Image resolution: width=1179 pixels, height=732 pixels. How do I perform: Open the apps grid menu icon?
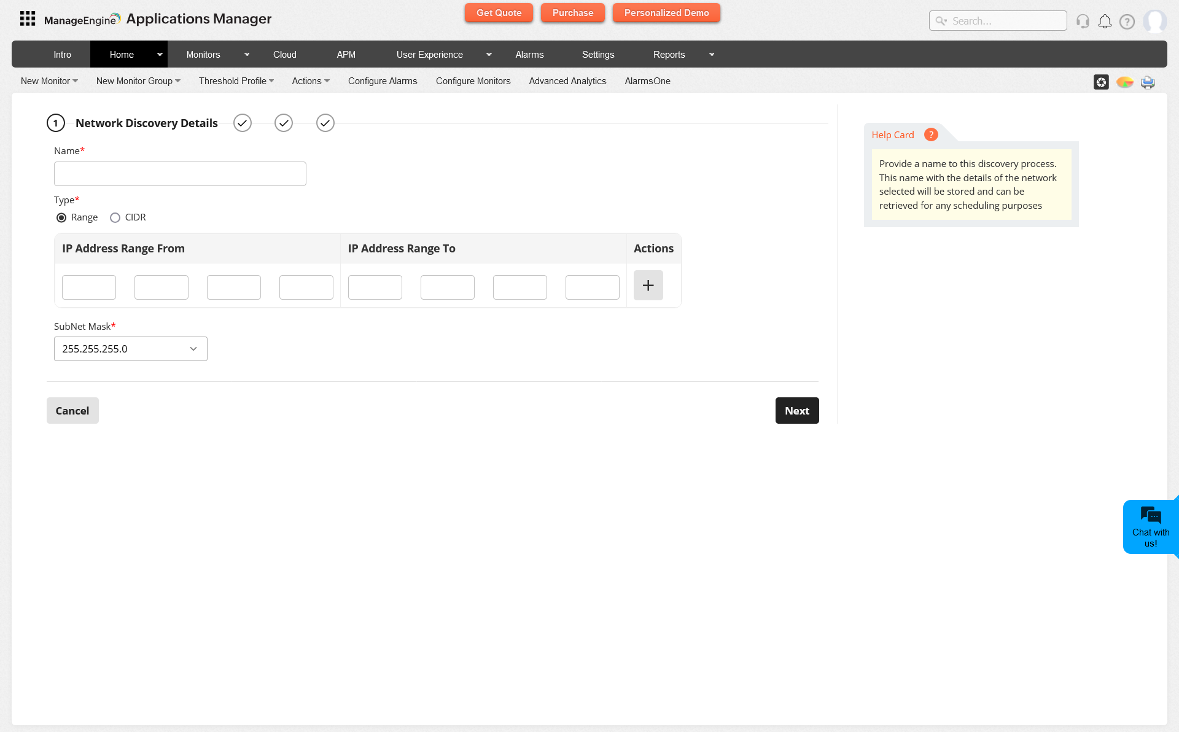(28, 19)
